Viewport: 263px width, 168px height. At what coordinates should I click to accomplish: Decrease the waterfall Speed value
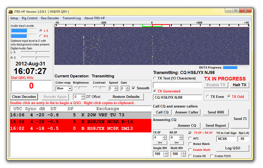coord(116,90)
